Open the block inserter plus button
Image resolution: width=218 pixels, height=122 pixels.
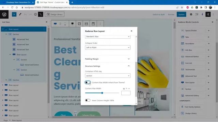(x=14, y=14)
